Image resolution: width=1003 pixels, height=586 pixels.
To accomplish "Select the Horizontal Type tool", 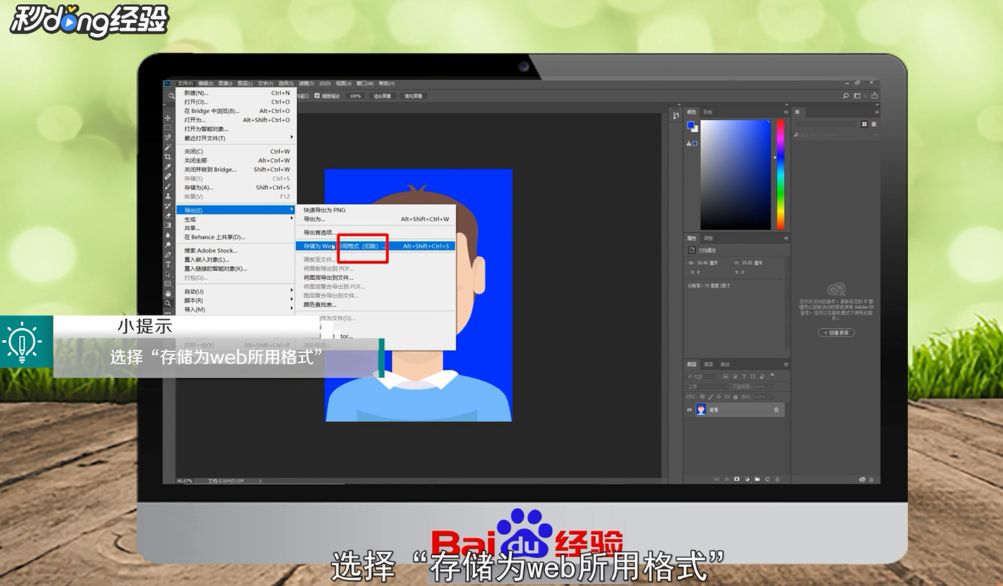I will click(x=168, y=264).
